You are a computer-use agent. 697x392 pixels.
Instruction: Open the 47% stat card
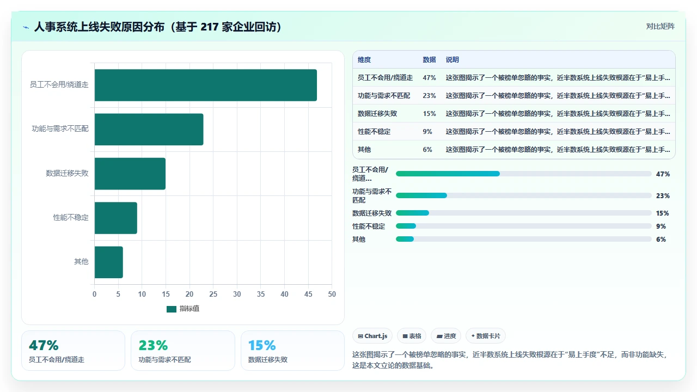[x=73, y=351]
